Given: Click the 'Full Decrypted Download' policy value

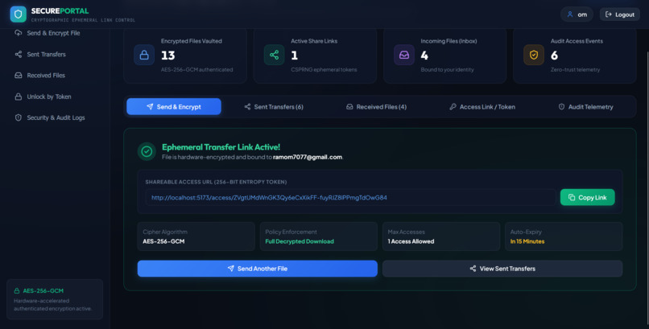Looking at the screenshot, I should coord(300,241).
